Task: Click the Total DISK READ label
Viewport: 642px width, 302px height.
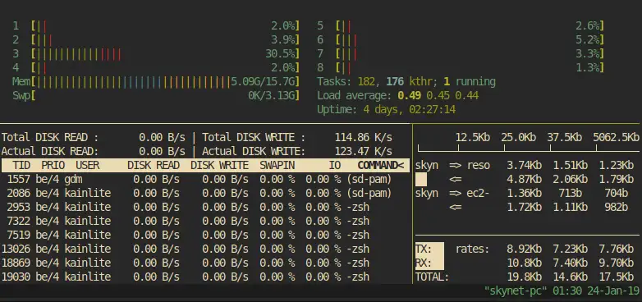Action: click(x=50, y=138)
